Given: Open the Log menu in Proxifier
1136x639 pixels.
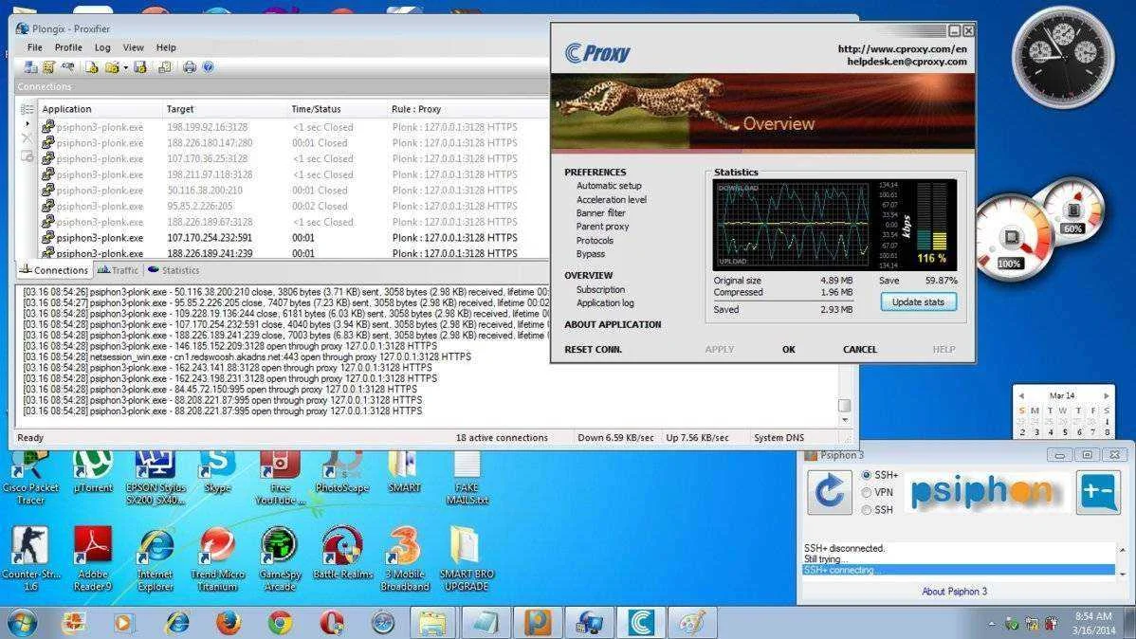Looking at the screenshot, I should click(x=102, y=47).
